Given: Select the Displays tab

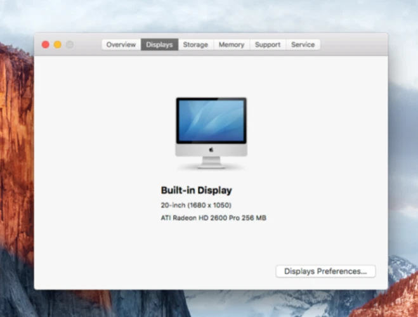Looking at the screenshot, I should pyautogui.click(x=159, y=44).
